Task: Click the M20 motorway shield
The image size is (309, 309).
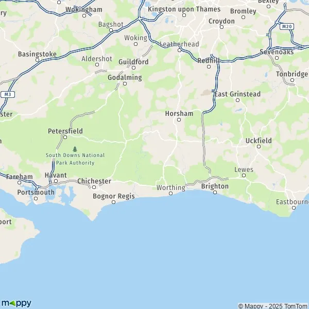Action: [x=287, y=26]
